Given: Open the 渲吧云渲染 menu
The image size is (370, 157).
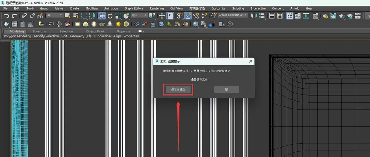Looking at the screenshot, I should coord(197,8).
